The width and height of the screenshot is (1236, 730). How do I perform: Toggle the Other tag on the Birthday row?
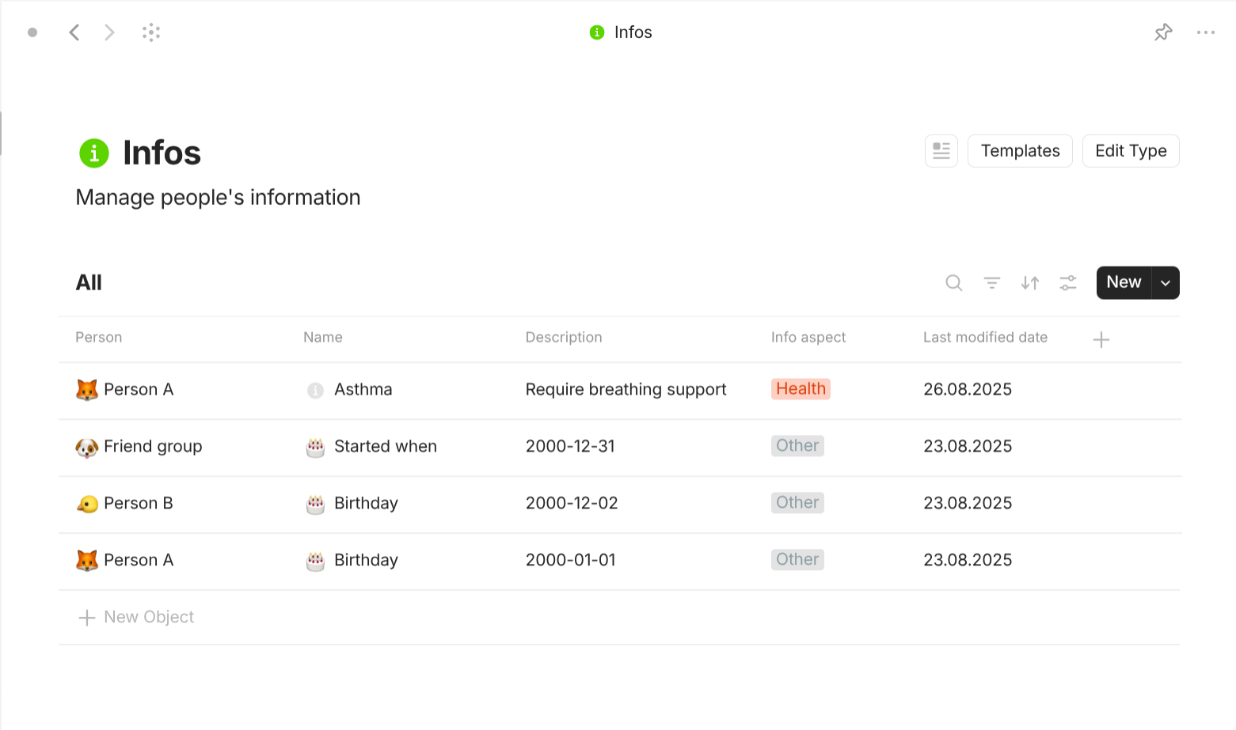(797, 502)
